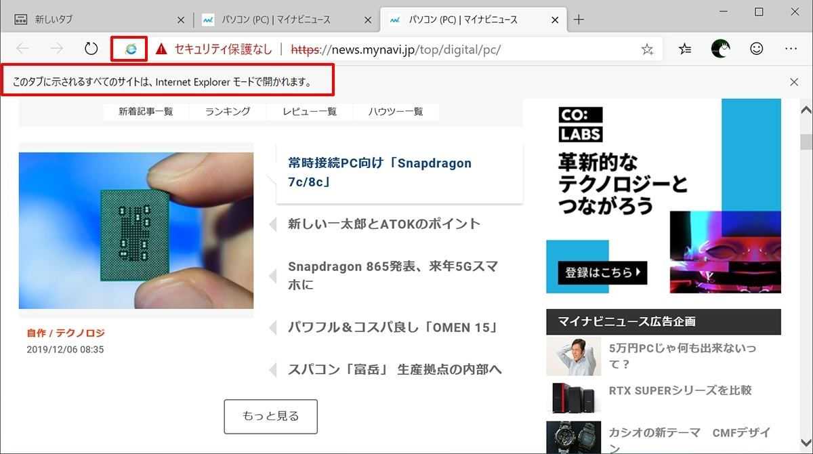813x454 pixels.
Task: Close the 新しいタブ tab
Action: pyautogui.click(x=180, y=20)
